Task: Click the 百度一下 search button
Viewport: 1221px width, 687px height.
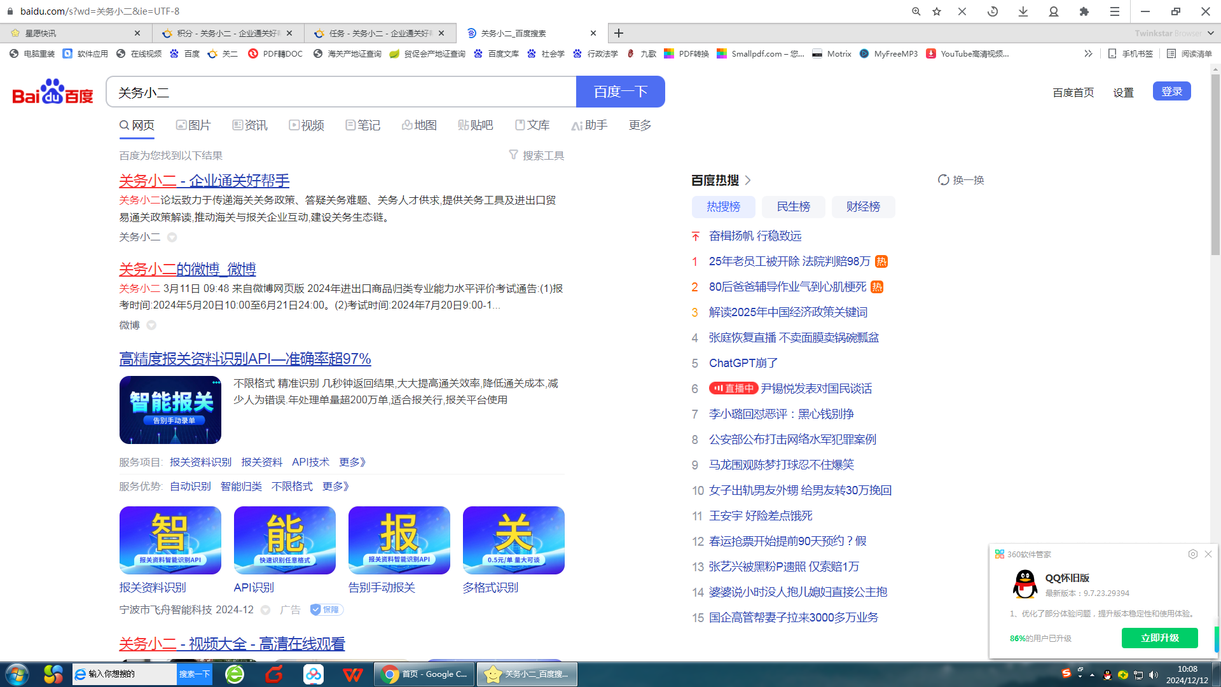Action: (620, 92)
